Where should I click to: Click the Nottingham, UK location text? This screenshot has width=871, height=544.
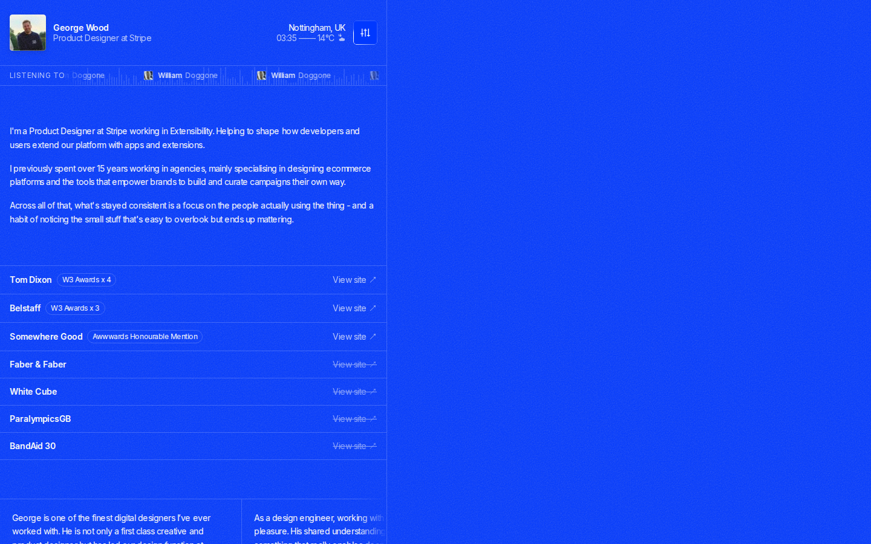click(317, 28)
